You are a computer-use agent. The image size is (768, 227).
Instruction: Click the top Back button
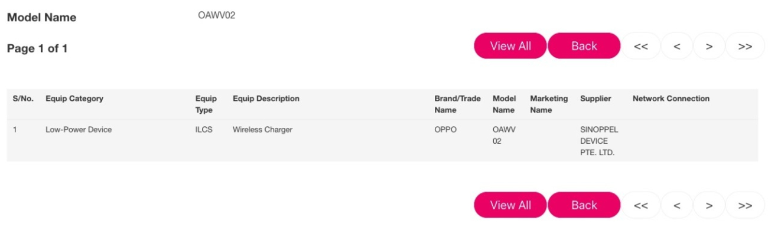(x=584, y=46)
